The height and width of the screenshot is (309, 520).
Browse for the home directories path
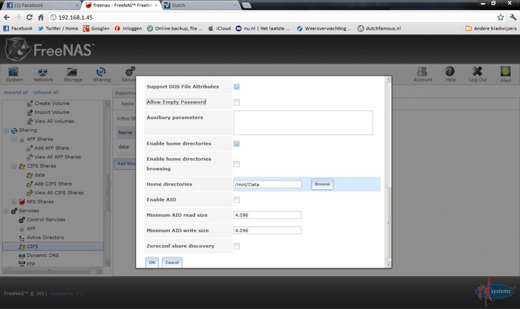point(322,184)
